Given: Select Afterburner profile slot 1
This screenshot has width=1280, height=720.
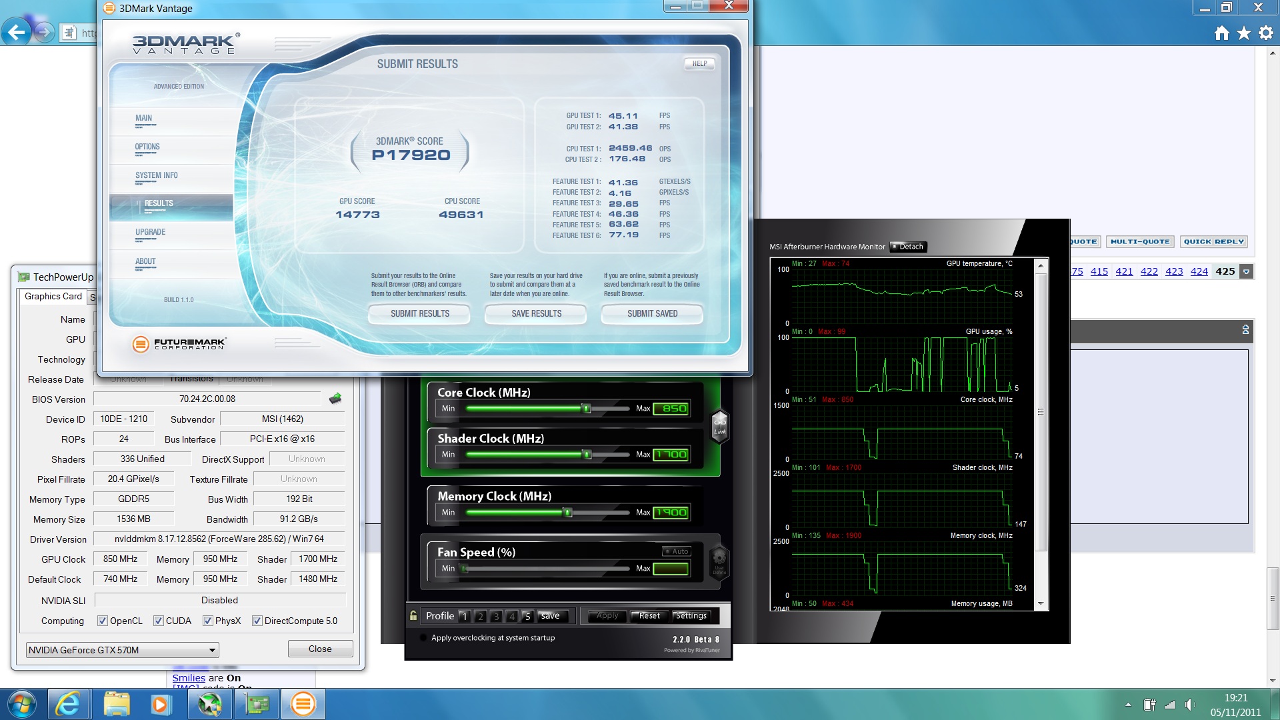Looking at the screenshot, I should [x=465, y=616].
